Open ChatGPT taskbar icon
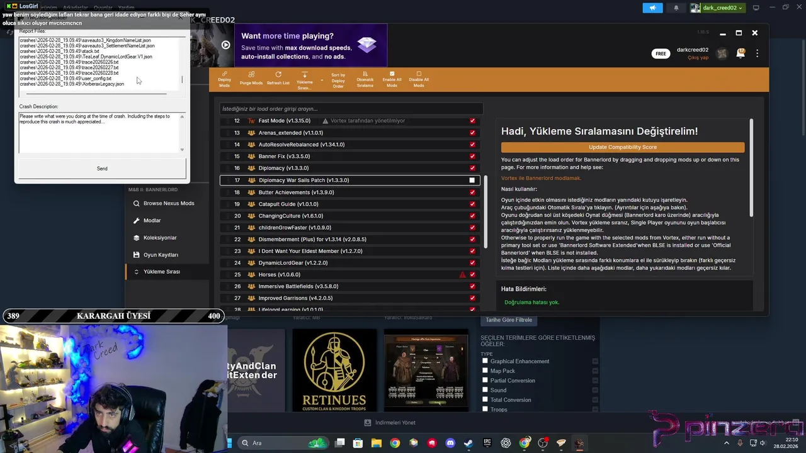806x453 pixels. (x=506, y=443)
